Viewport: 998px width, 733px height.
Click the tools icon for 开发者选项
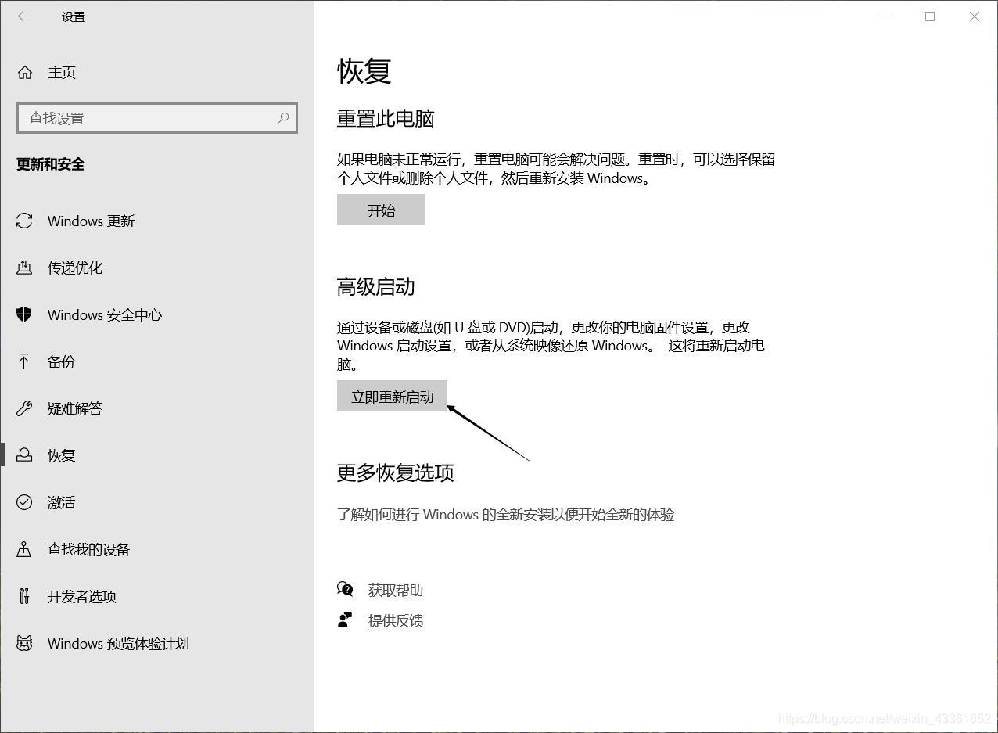click(x=24, y=596)
